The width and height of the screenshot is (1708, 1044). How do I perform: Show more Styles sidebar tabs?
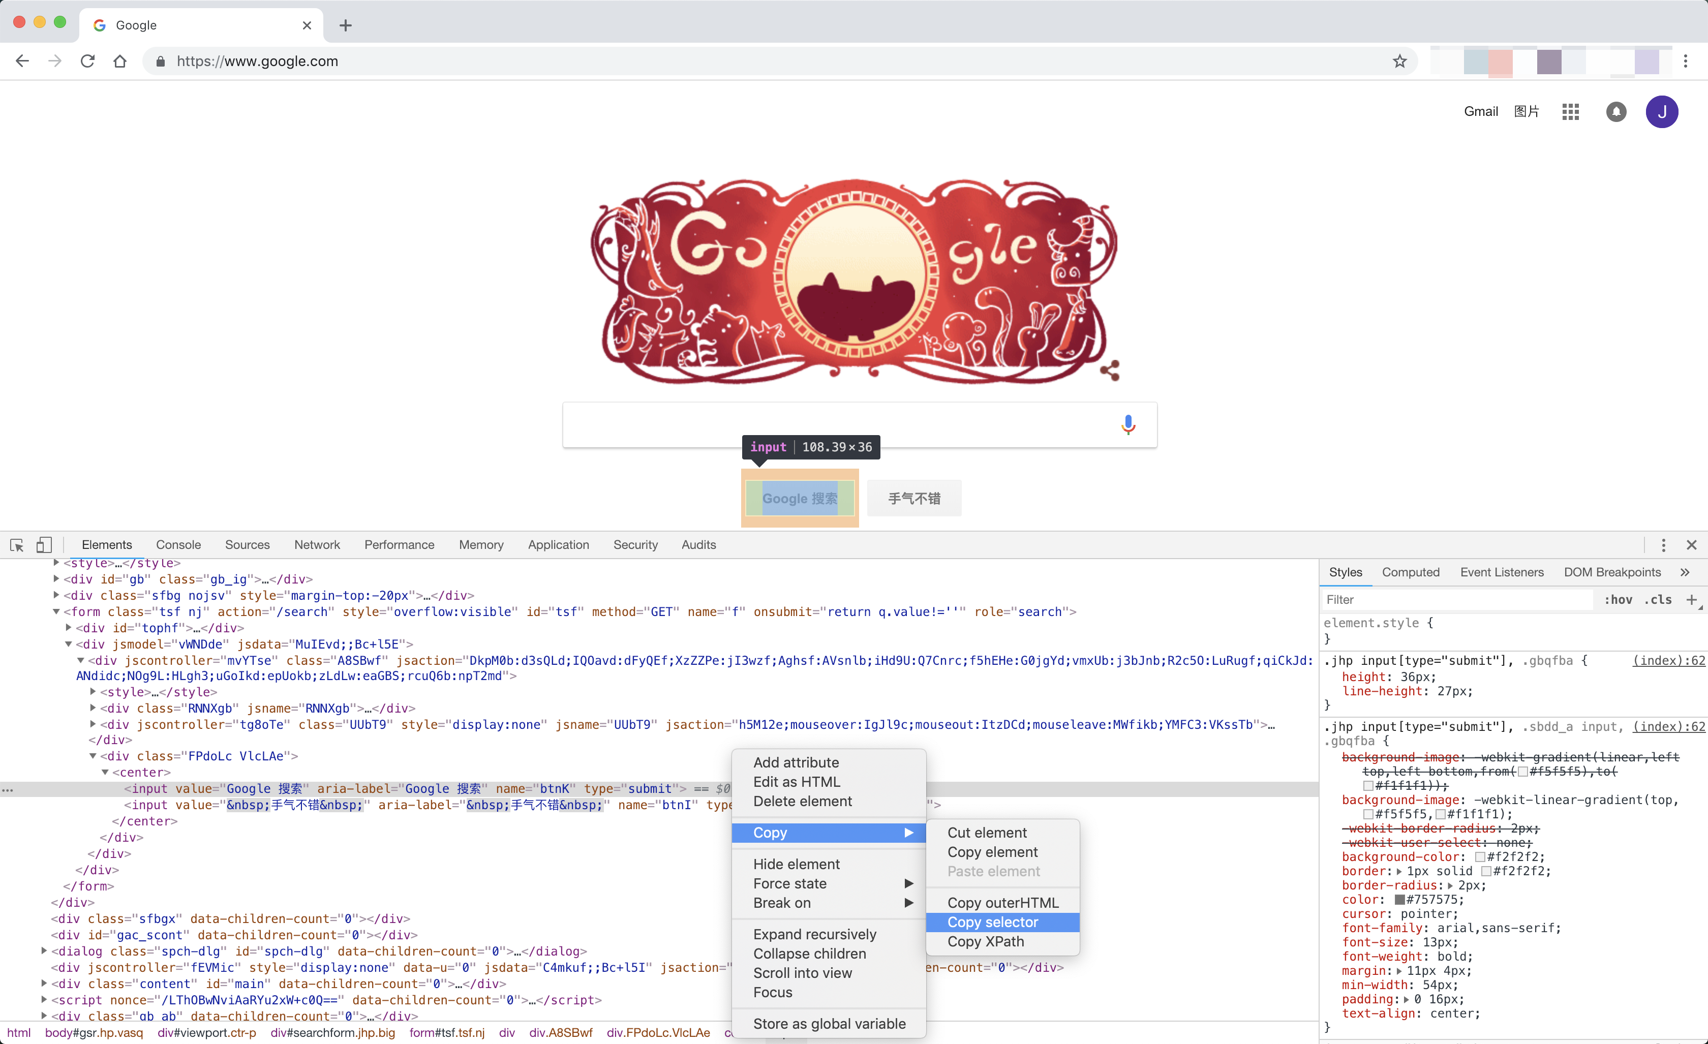pyautogui.click(x=1685, y=573)
